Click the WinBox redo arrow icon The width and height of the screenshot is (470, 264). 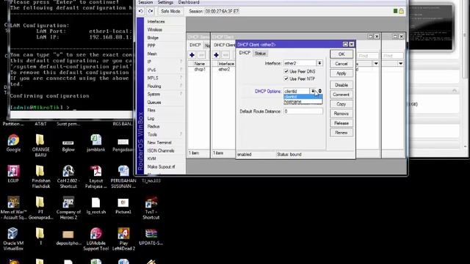pos(151,12)
